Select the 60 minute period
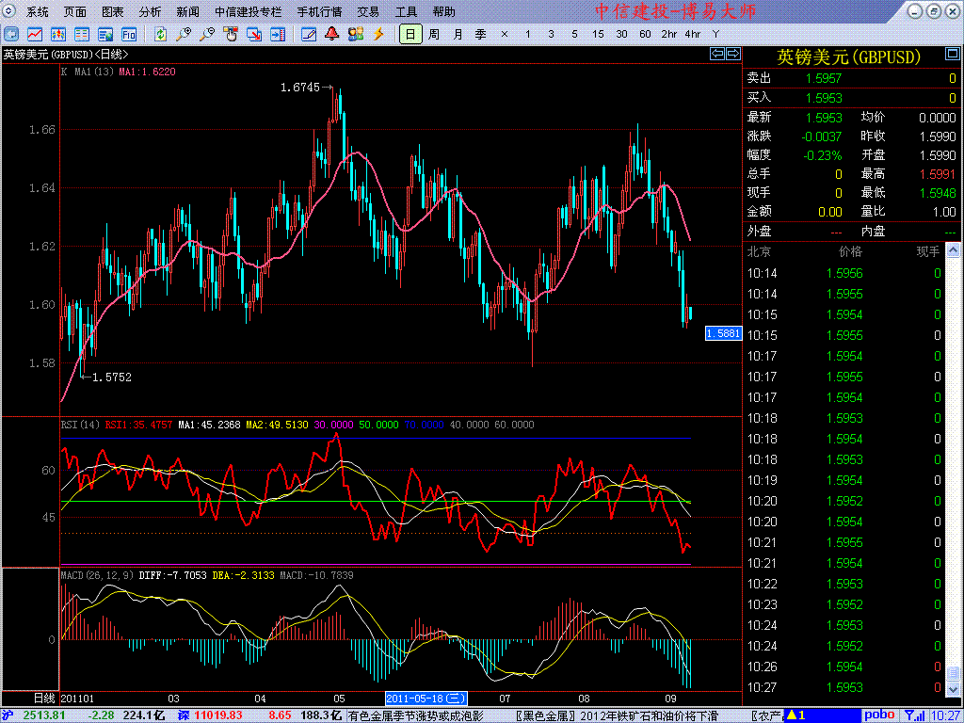Screen dimensions: 964x723 [645, 35]
